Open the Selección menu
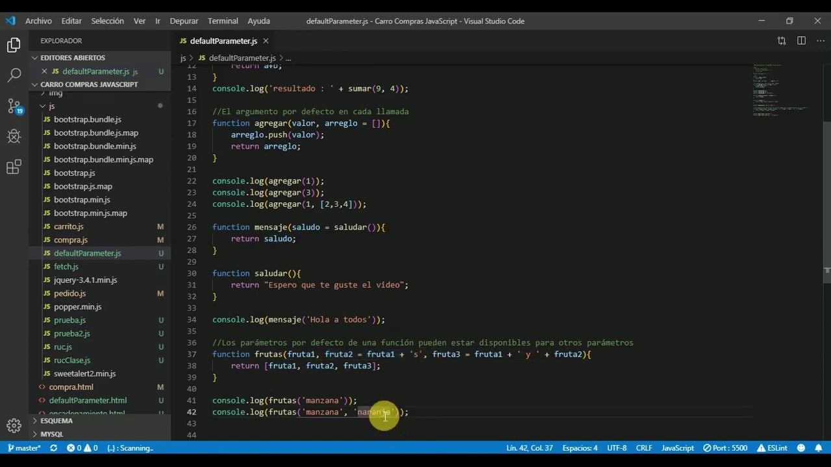Screen dimensions: 831x467 coord(107,21)
